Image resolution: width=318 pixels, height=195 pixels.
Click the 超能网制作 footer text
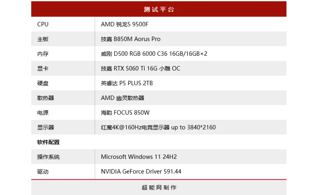coord(159,187)
